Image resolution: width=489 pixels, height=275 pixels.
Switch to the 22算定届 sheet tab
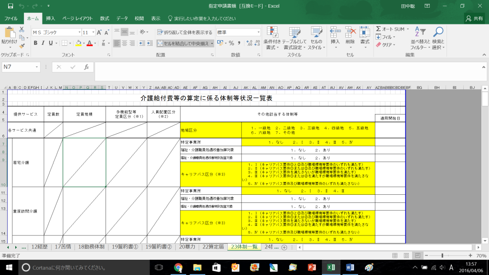point(213,247)
